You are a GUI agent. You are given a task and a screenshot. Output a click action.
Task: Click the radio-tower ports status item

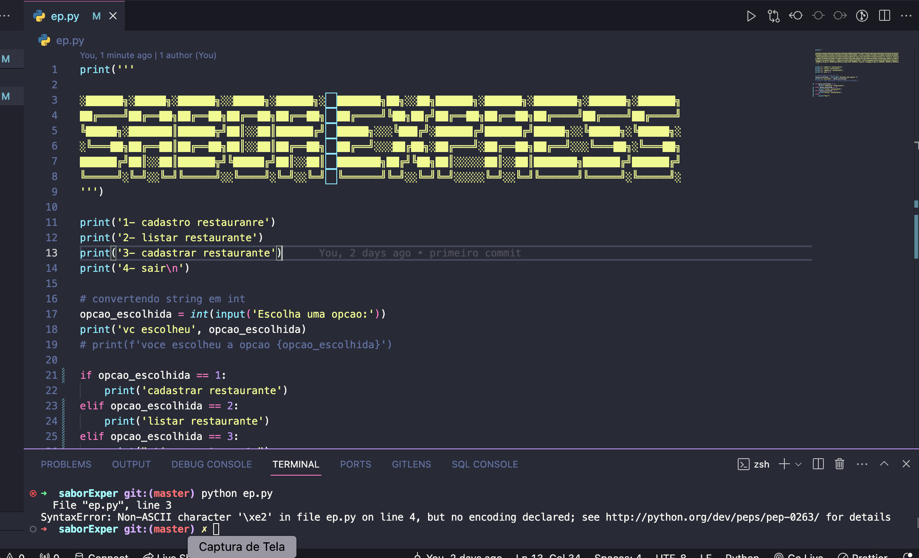pyautogui.click(x=49, y=555)
